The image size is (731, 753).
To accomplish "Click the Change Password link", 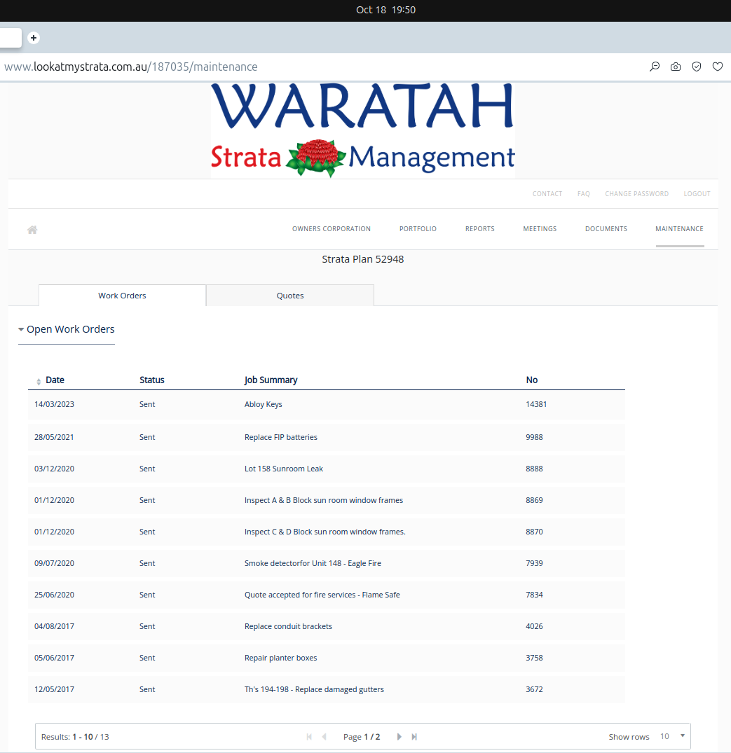I will (x=637, y=193).
